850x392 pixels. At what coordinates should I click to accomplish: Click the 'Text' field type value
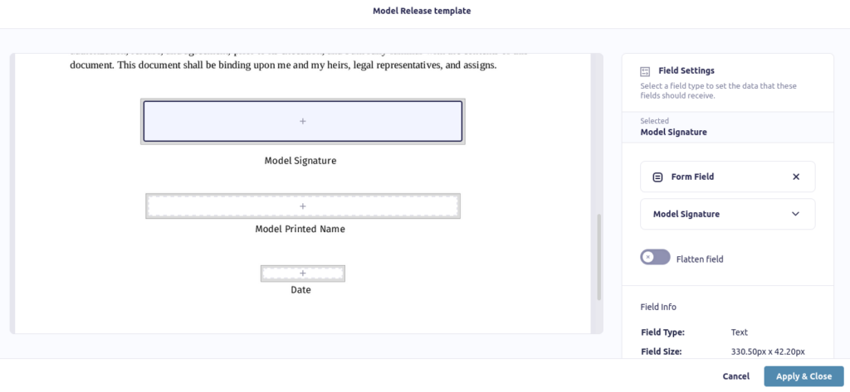(x=740, y=332)
